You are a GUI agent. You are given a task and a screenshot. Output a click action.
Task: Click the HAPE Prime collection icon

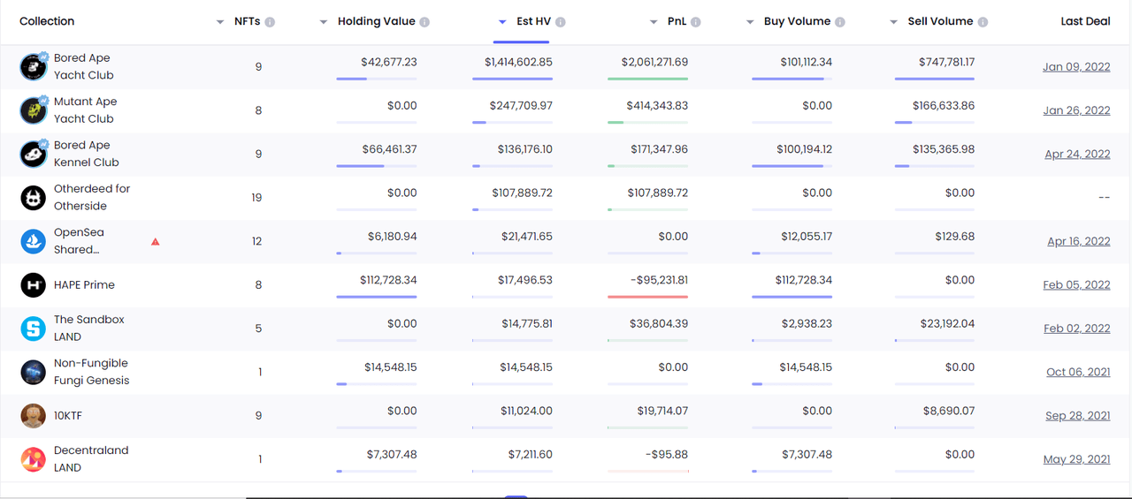pyautogui.click(x=34, y=284)
